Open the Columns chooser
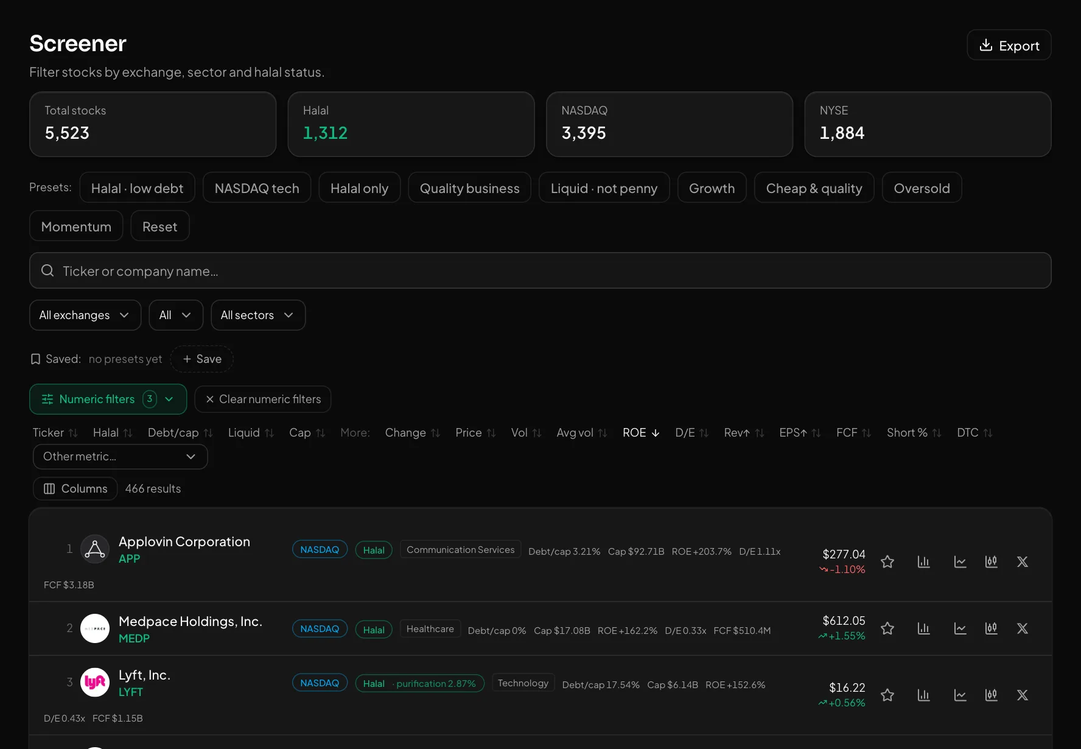The width and height of the screenshot is (1081, 749). [x=75, y=488]
